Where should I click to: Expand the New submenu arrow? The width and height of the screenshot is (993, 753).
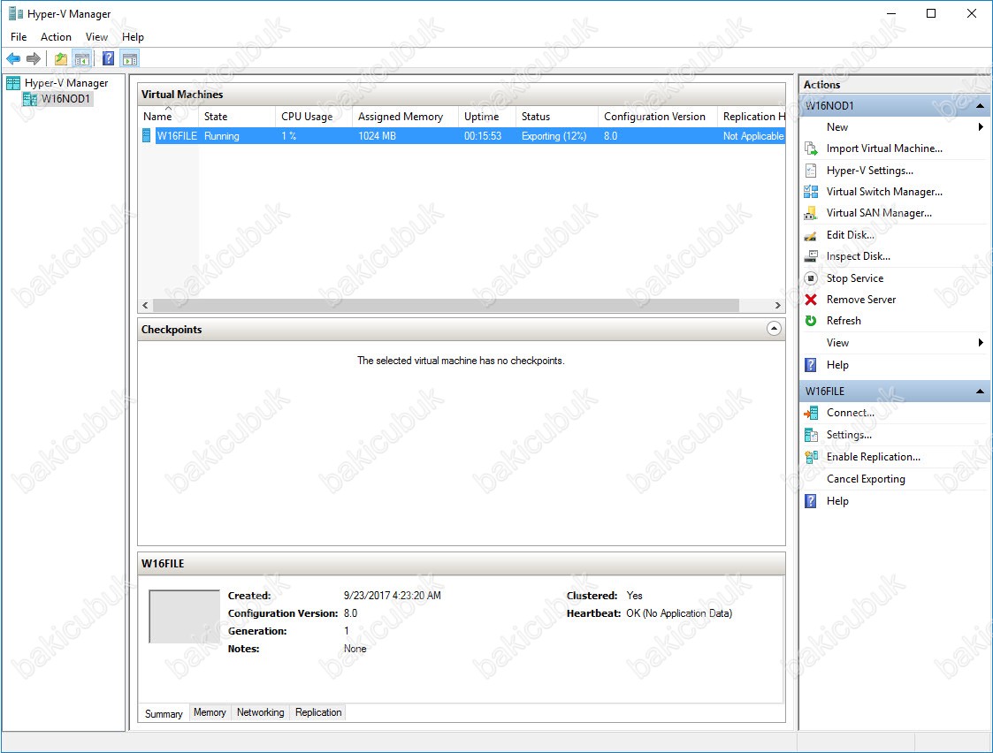981,127
